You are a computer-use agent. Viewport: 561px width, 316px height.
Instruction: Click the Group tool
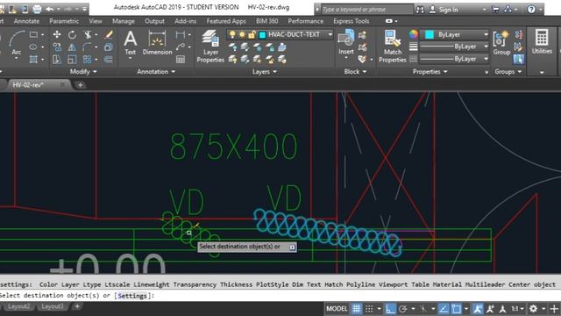click(501, 43)
